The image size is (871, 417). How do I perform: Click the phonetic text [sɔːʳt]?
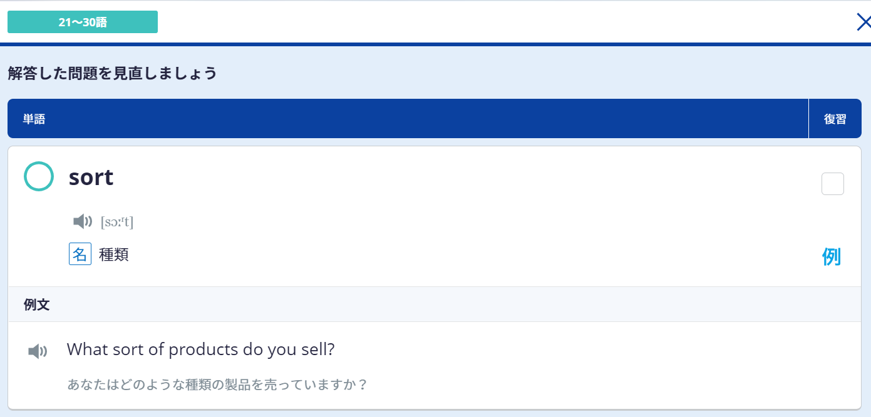pos(118,221)
